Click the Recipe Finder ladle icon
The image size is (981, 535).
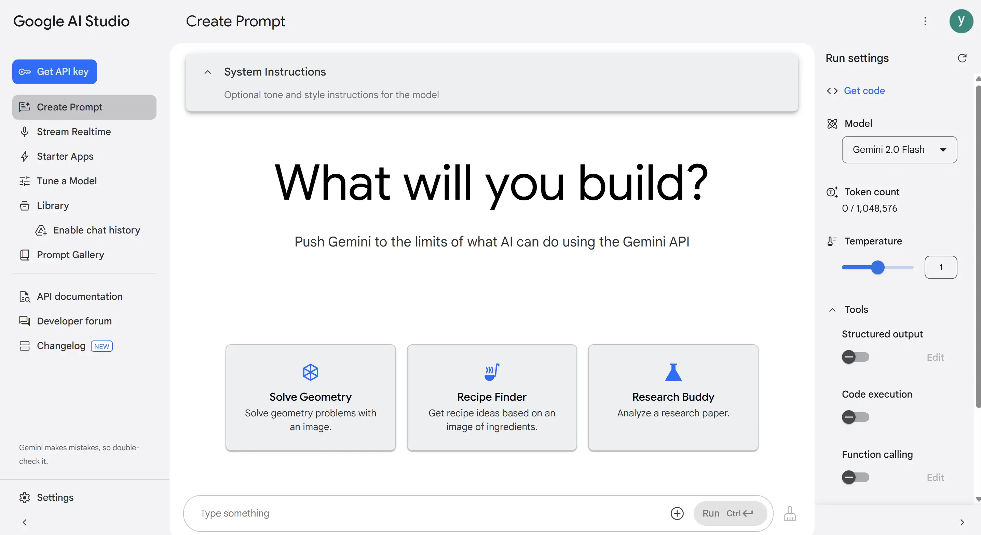[492, 372]
